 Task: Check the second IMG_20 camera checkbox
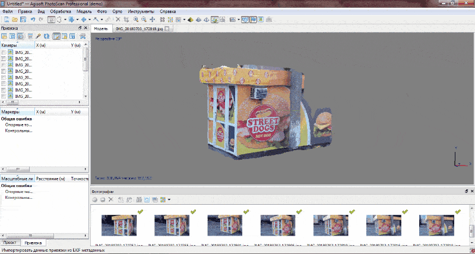pyautogui.click(x=4, y=59)
